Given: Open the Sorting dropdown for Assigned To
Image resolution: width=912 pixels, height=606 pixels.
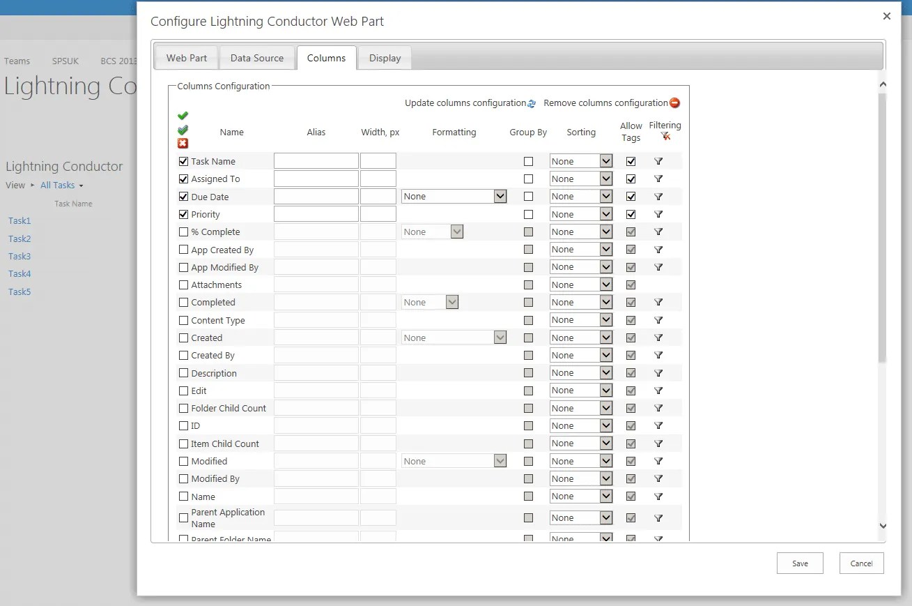Looking at the screenshot, I should pos(581,179).
